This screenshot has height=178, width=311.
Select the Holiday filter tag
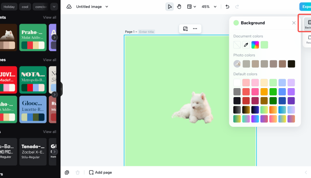(10, 7)
